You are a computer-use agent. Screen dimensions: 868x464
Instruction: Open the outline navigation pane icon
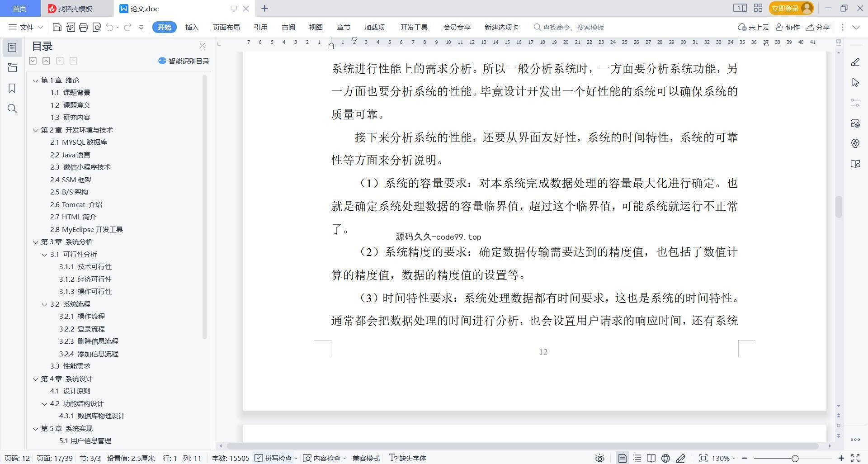coord(12,47)
